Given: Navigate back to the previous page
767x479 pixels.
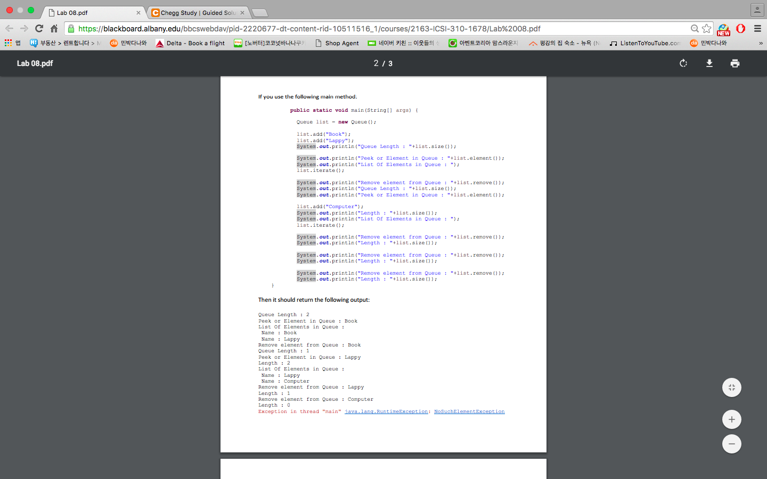Looking at the screenshot, I should pos(9,28).
